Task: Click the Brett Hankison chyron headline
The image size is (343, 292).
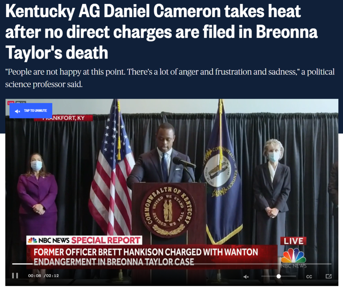Action: click(x=146, y=257)
